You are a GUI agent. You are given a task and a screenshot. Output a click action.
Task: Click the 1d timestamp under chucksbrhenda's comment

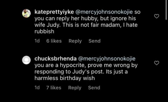point(37,88)
